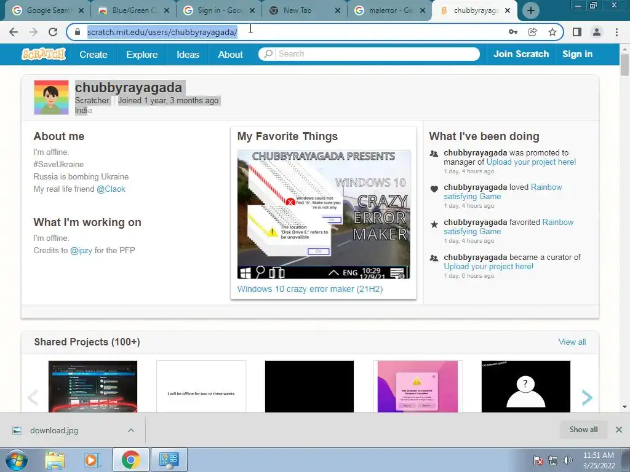Open the Explore menu item
This screenshot has height=472, width=630.
(x=142, y=54)
